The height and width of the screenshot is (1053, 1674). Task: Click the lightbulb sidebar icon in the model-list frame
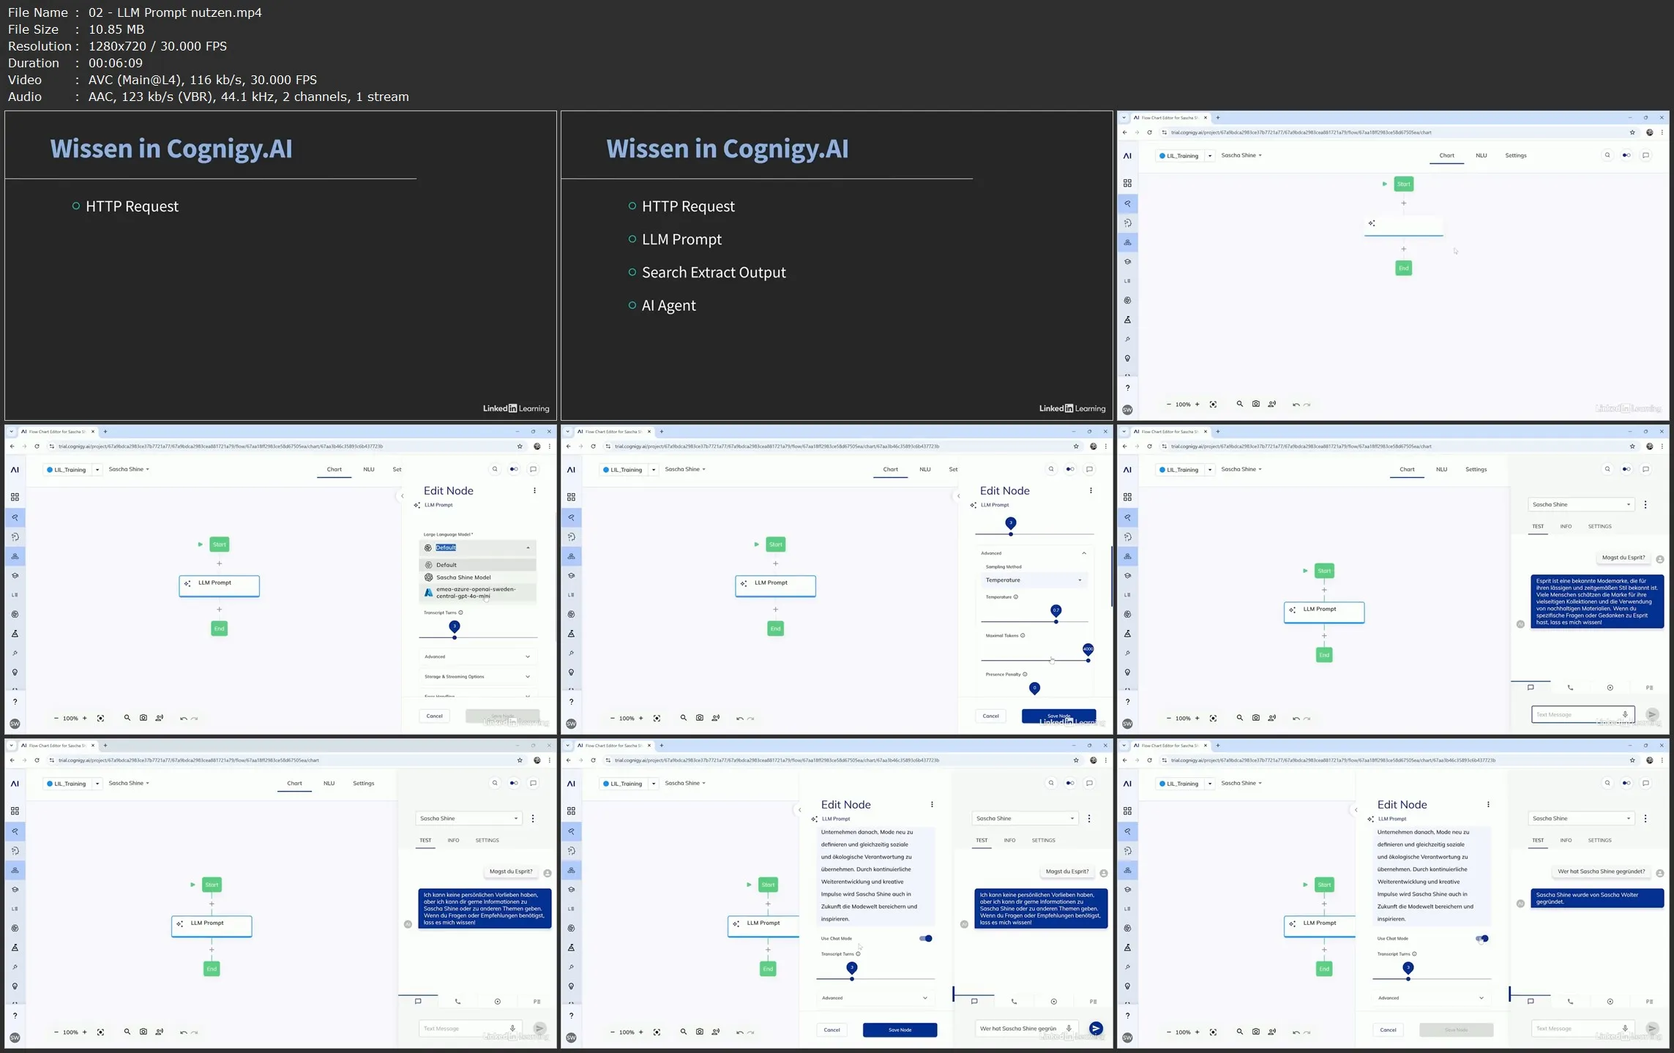(15, 672)
